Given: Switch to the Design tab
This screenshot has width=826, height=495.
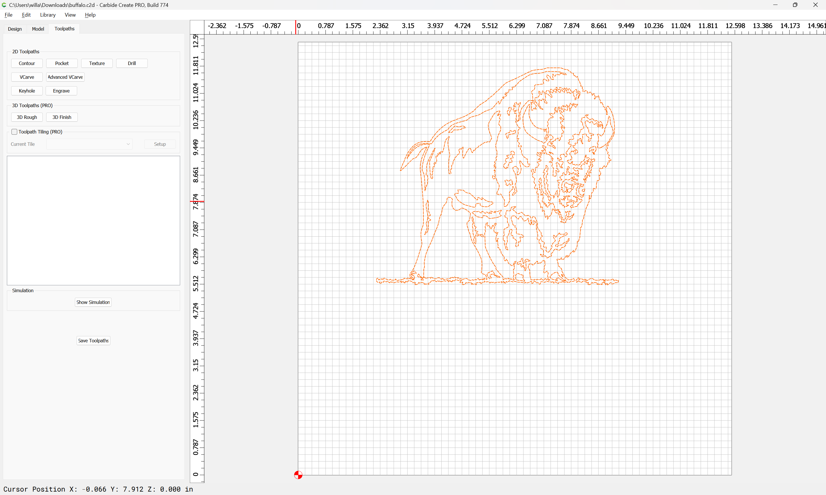Looking at the screenshot, I should click(15, 29).
